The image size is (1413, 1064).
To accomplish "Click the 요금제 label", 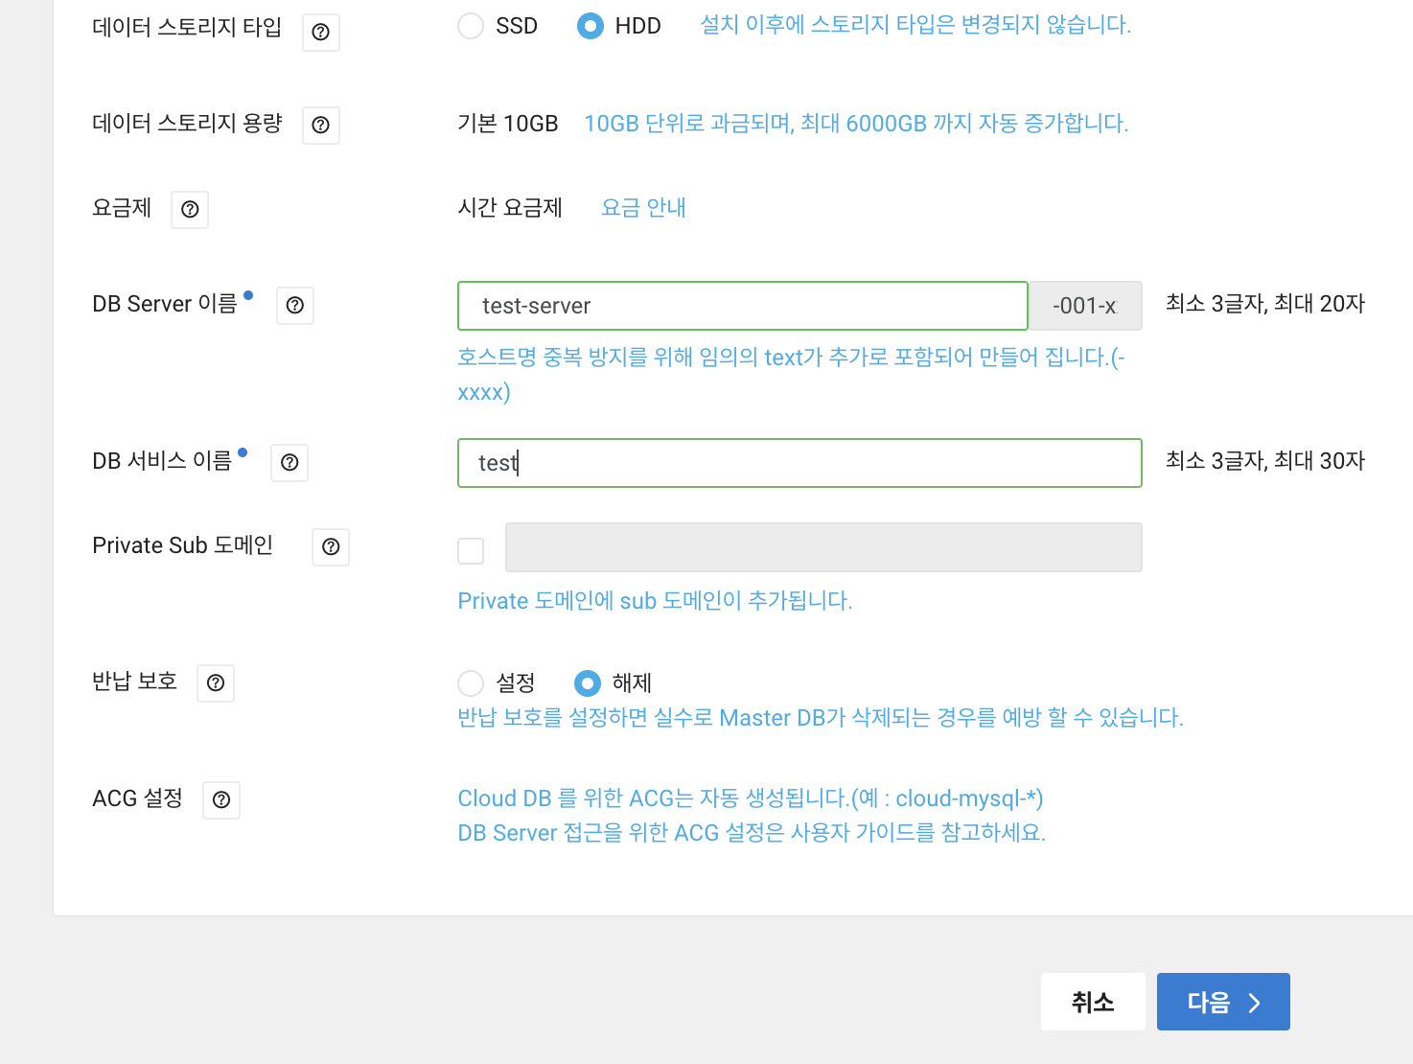I will pos(122,208).
